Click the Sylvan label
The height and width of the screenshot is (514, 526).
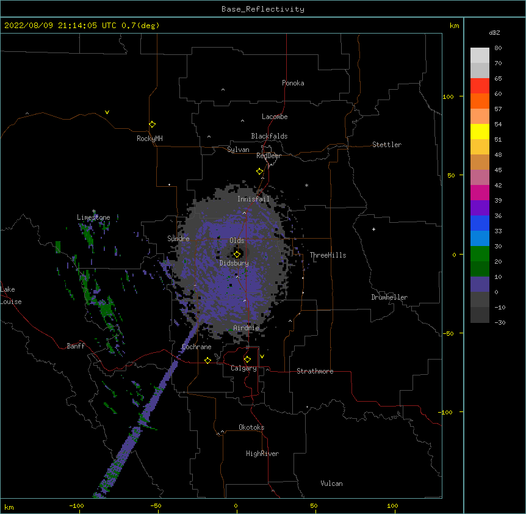(238, 150)
